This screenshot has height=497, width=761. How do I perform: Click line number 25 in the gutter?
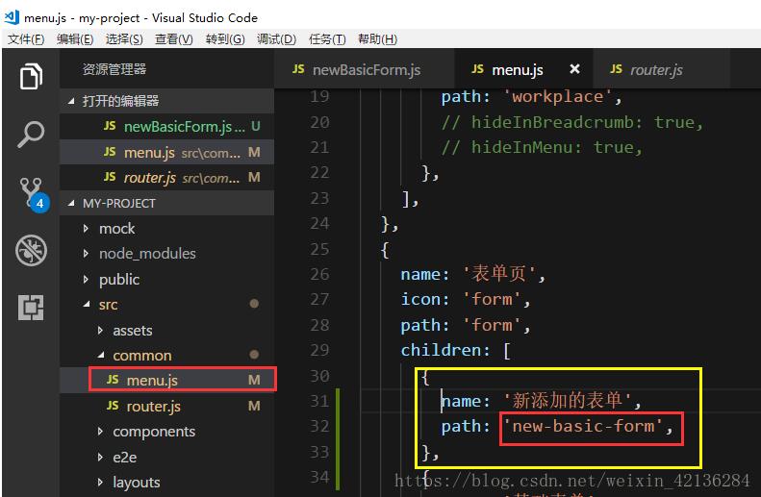coord(319,249)
